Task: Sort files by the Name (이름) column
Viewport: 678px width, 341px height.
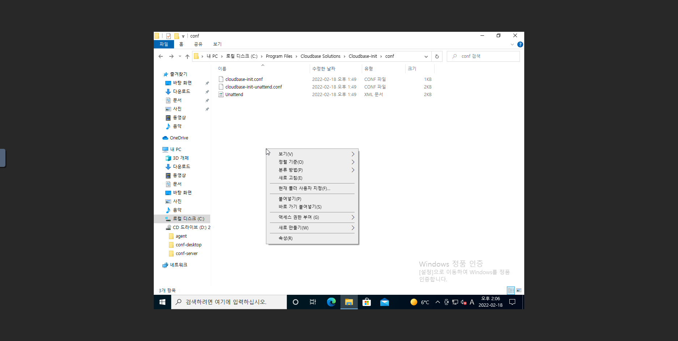Action: tap(222, 69)
